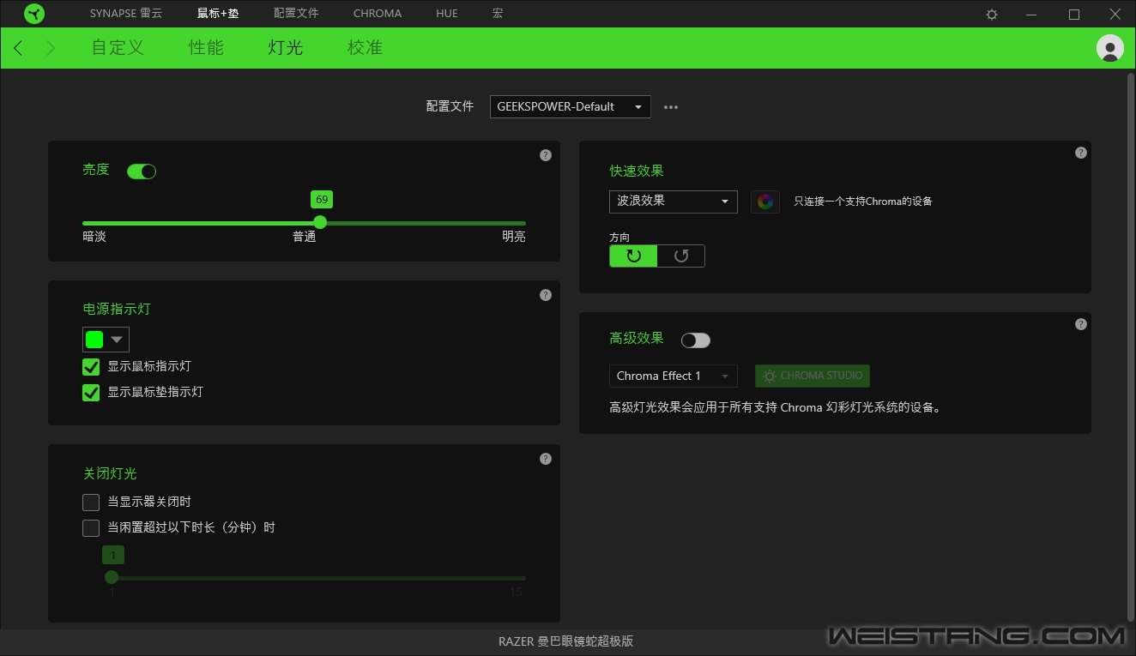The width and height of the screenshot is (1136, 656).
Task: Switch to CHROMA tab
Action: click(378, 14)
